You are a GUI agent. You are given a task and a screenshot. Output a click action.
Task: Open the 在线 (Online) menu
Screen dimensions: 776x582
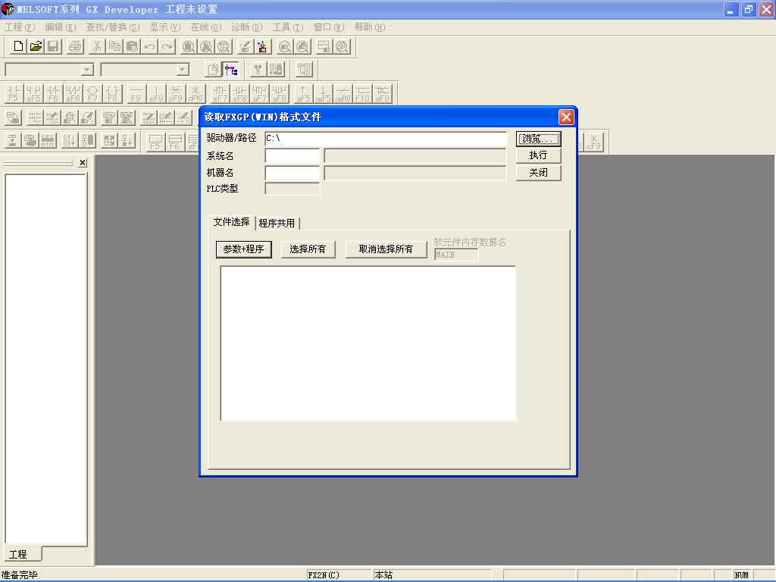click(x=205, y=27)
